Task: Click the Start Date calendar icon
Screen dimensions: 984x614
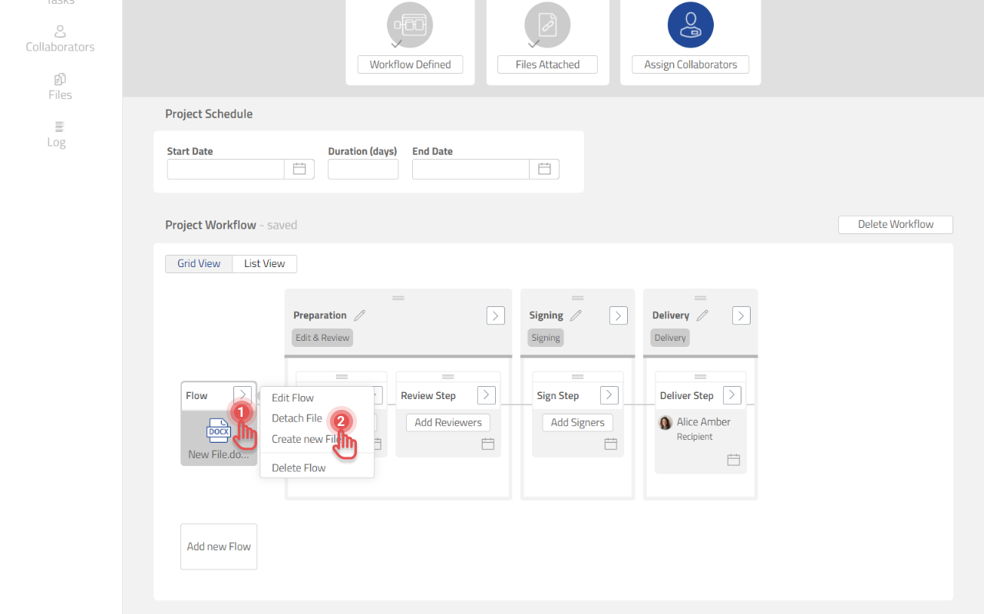Action: point(299,169)
